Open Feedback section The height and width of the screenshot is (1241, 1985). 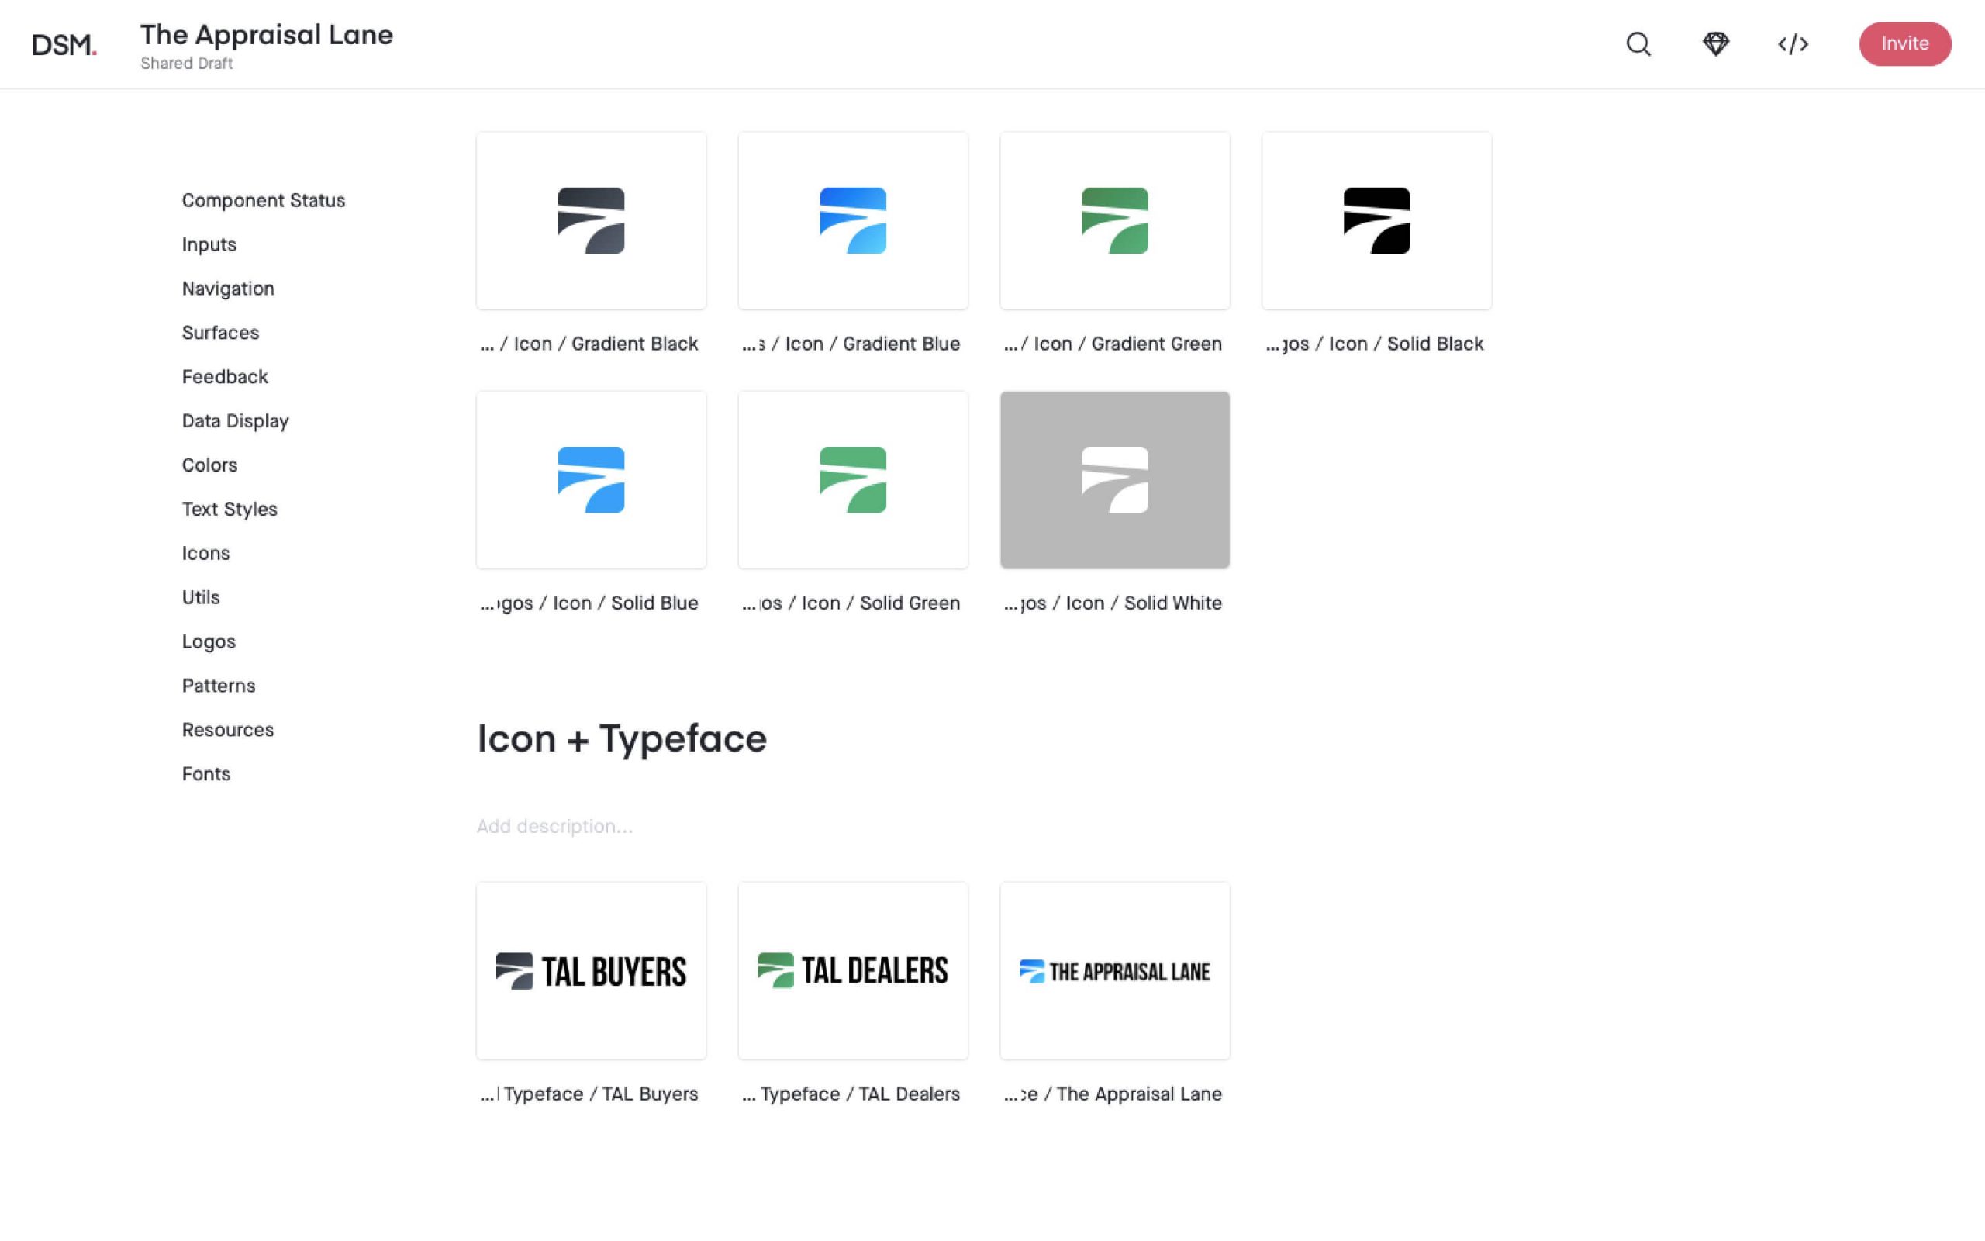click(225, 377)
